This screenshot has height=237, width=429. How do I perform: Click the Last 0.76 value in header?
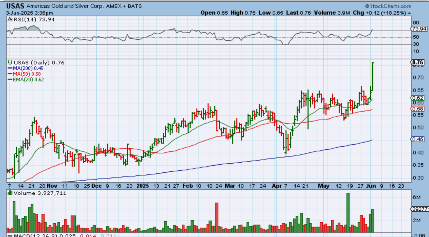pyautogui.click(x=298, y=13)
